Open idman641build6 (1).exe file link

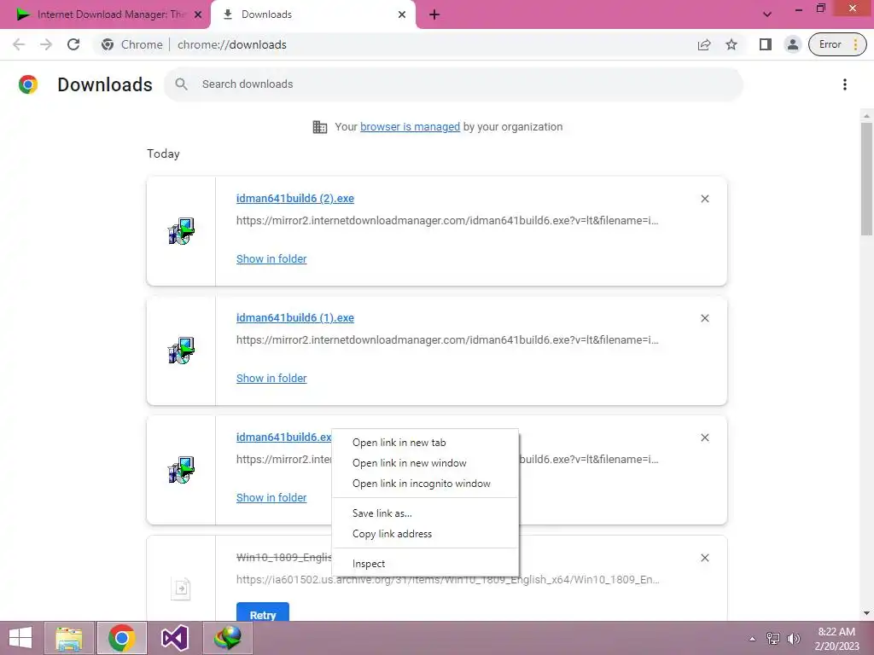tap(294, 317)
